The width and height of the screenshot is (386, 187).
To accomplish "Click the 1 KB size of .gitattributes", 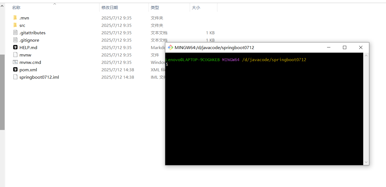I will click(210, 33).
